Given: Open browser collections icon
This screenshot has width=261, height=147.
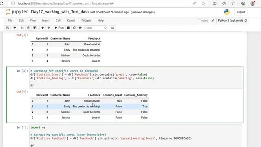Looking at the screenshot, I should click(x=233, y=4).
